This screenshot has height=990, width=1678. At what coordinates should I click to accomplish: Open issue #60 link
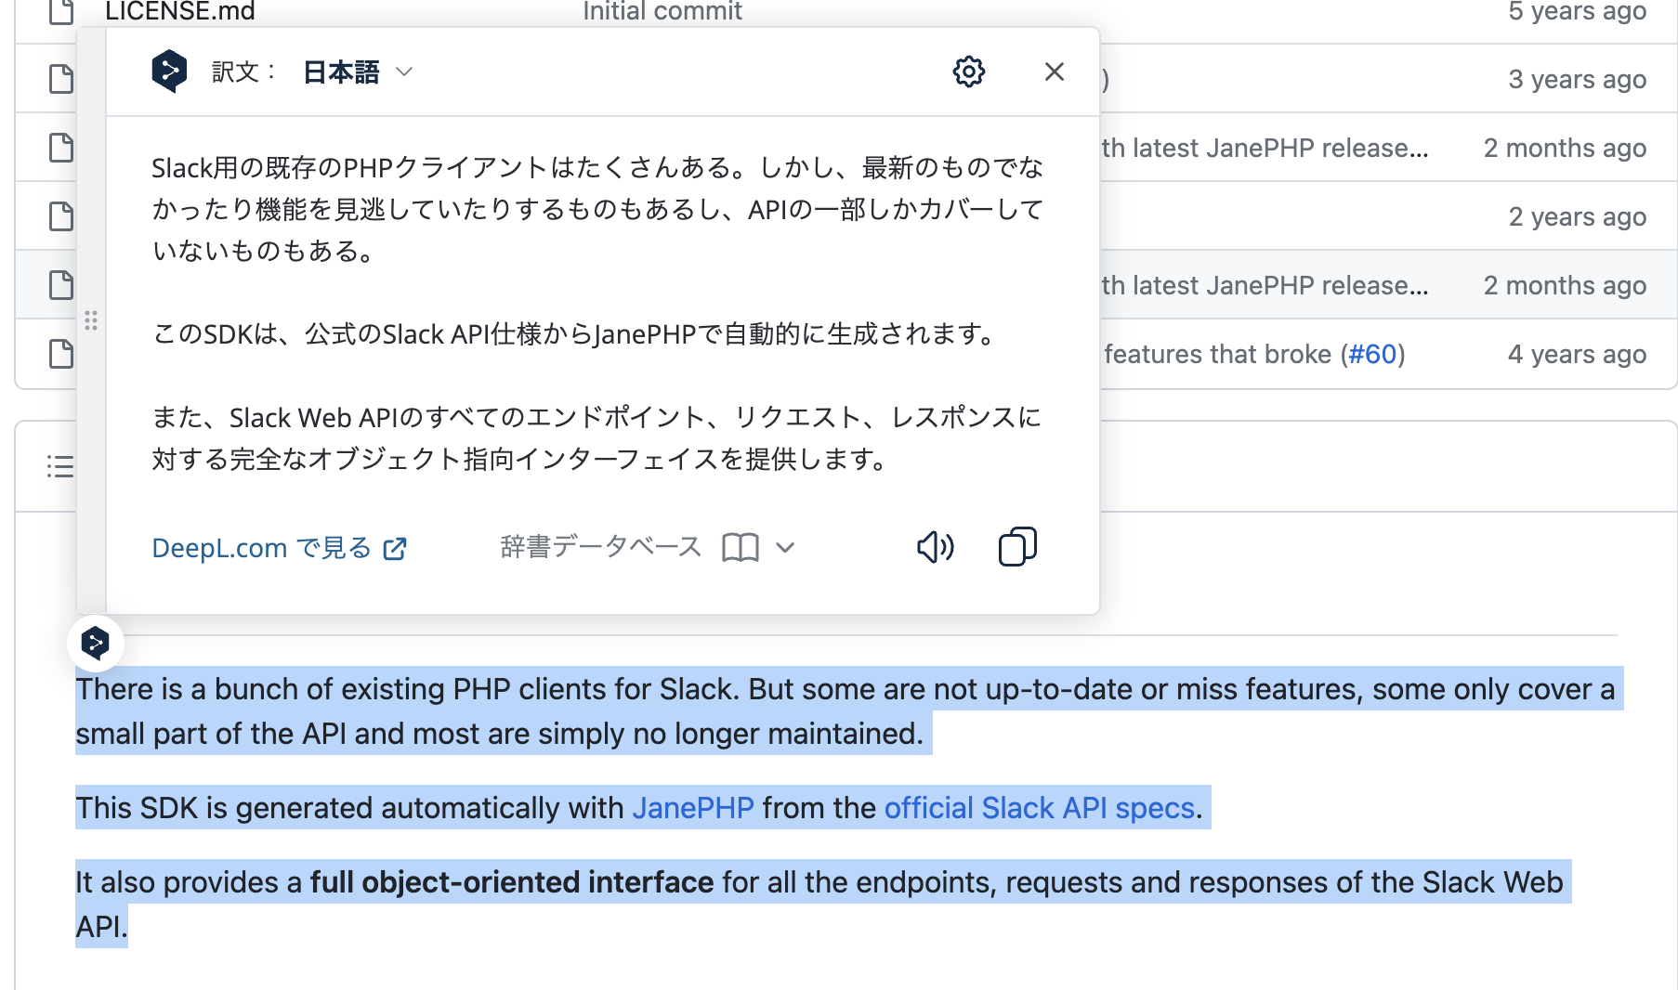coord(1372,354)
